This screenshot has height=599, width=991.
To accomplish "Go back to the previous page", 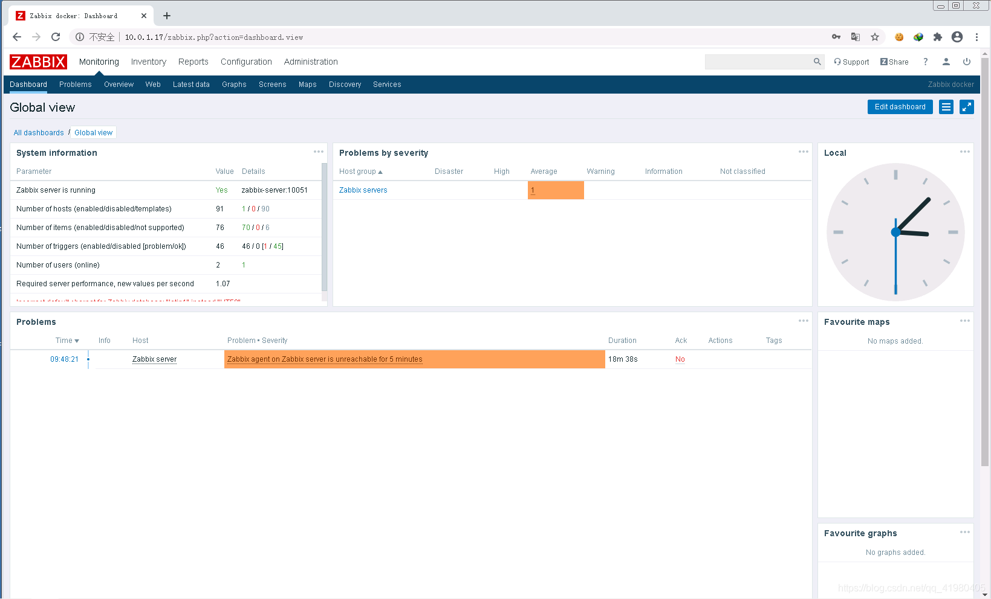I will pos(17,37).
